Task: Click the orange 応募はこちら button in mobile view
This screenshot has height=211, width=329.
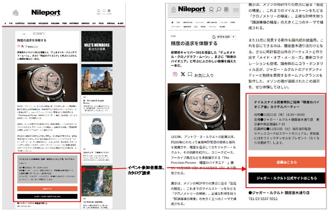Action: click(x=286, y=162)
